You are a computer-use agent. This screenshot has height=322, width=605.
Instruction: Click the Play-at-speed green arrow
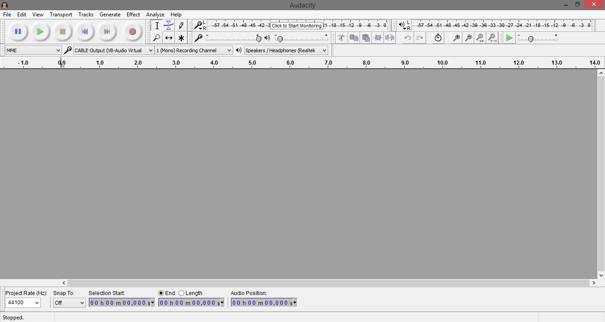[509, 38]
